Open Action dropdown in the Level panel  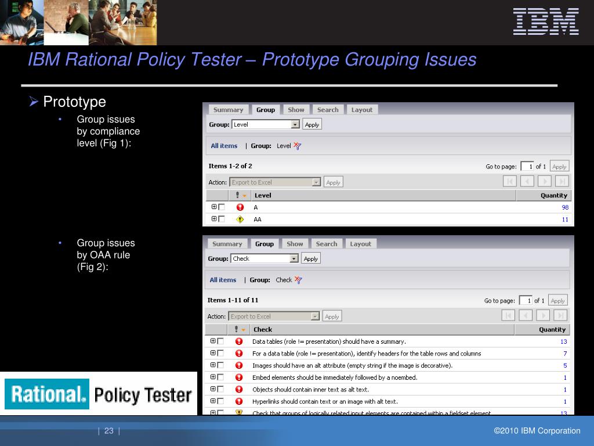[x=275, y=182]
